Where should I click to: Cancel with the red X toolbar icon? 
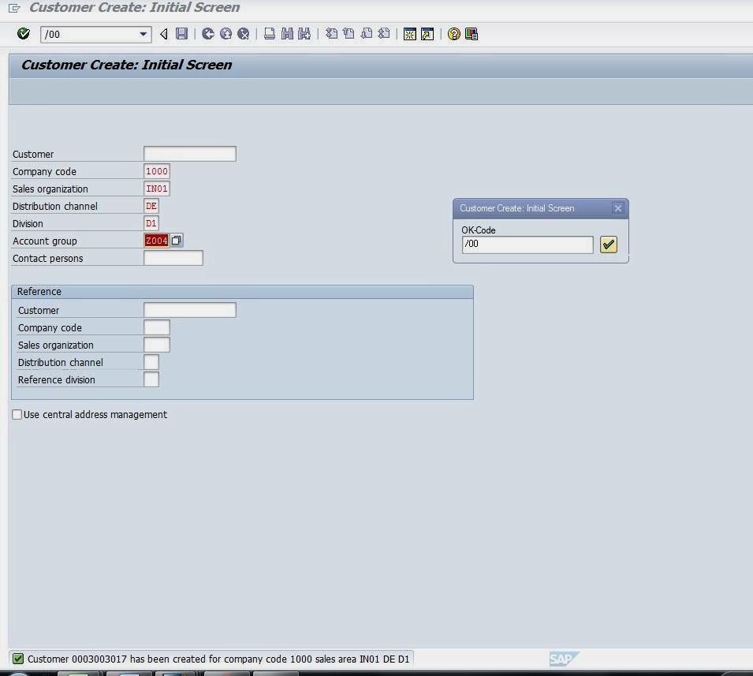pos(243,34)
